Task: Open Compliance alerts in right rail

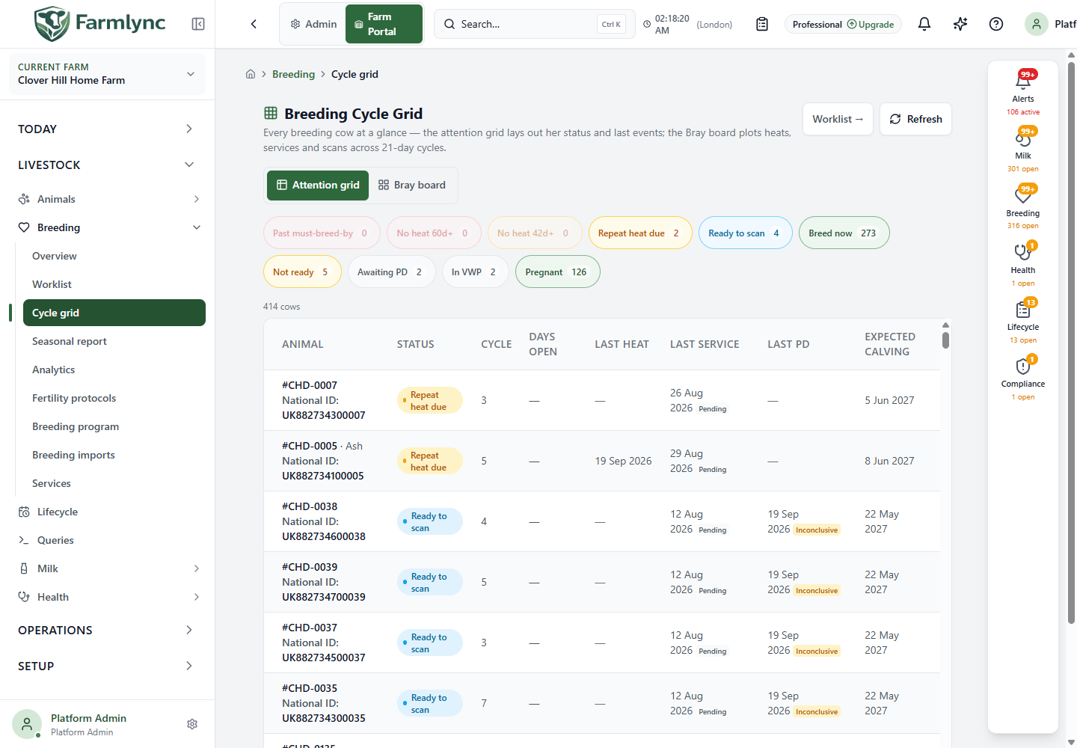Action: pos(1023,378)
